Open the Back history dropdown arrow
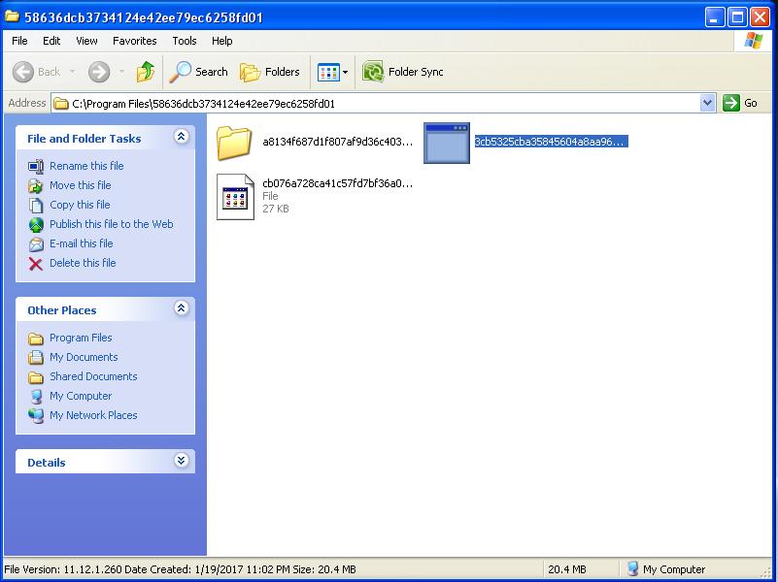Image resolution: width=778 pixels, height=582 pixels. (73, 72)
